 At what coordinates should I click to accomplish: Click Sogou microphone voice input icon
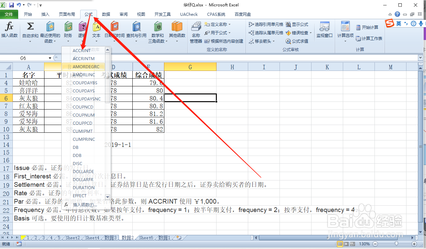tap(421, 23)
